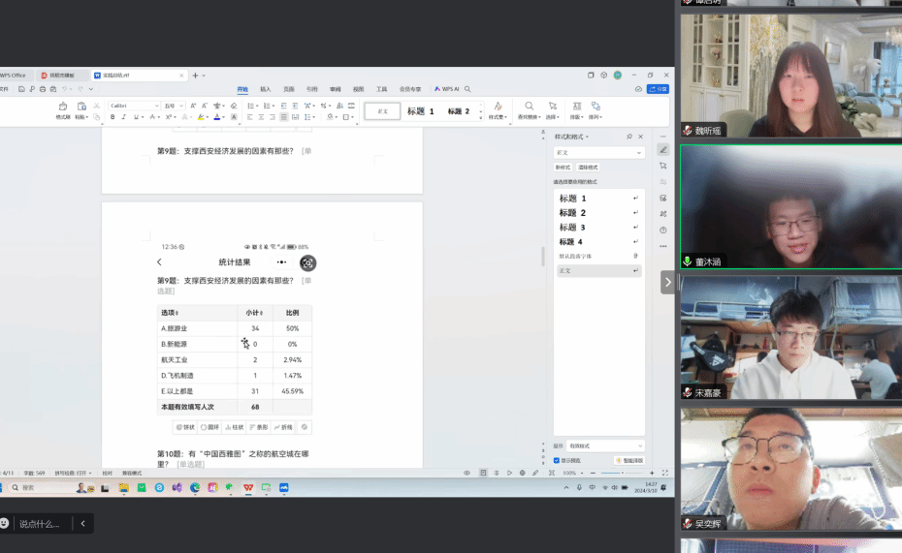Screen dimensions: 902x553
Task: Expand the 显示 有效样式 dropdown
Action: point(604,445)
